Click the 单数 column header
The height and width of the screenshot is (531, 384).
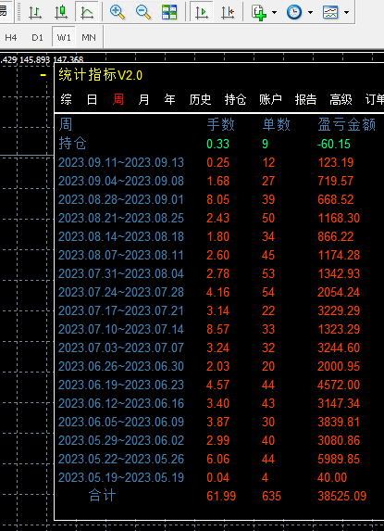pos(276,124)
